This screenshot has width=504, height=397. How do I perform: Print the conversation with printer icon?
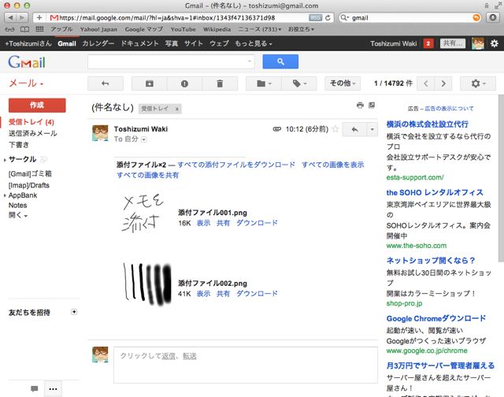(360, 105)
